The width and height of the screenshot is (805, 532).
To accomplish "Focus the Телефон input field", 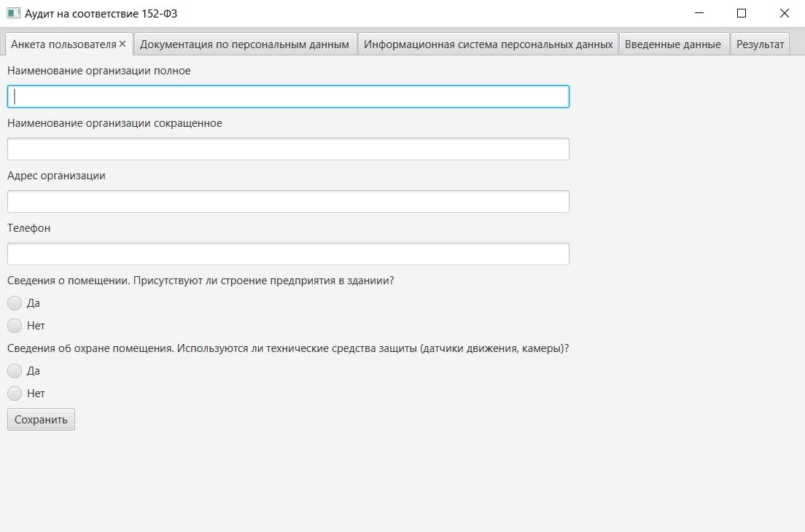I will (288, 254).
